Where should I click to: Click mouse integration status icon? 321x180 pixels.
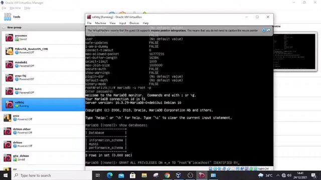(x=251, y=168)
